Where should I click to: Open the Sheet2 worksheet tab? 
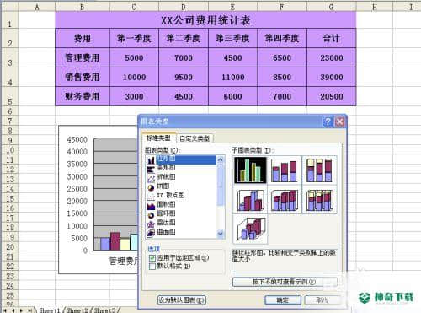pyautogui.click(x=77, y=310)
